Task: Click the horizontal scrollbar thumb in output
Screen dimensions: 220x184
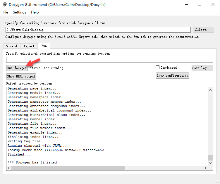Action: point(68,168)
